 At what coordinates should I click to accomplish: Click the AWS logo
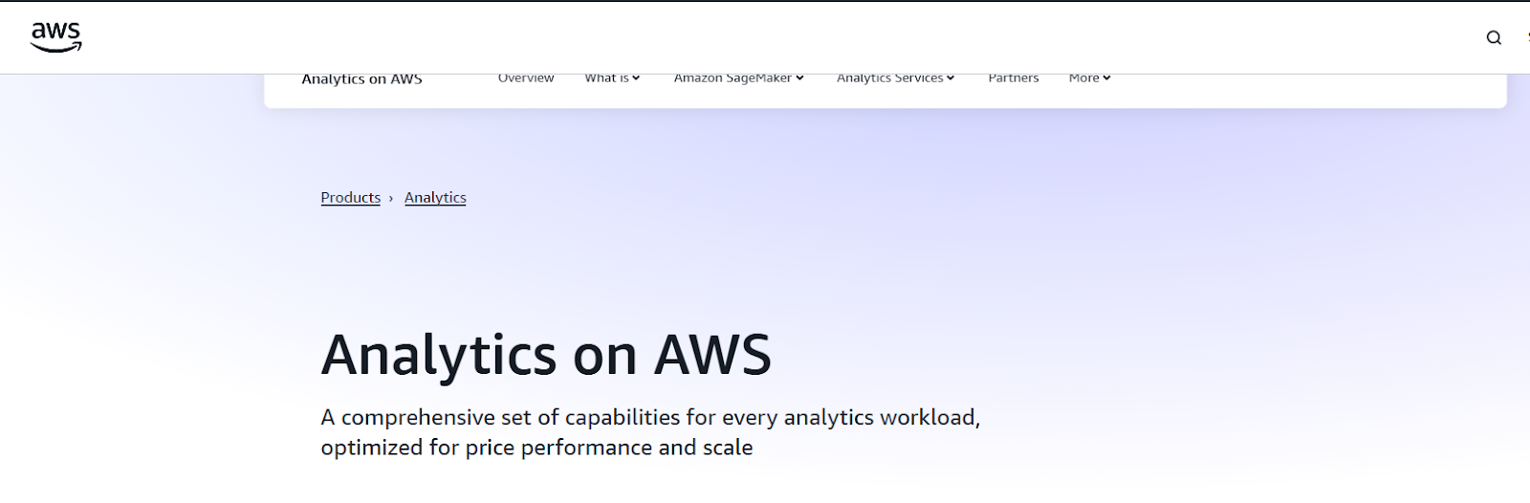point(56,36)
